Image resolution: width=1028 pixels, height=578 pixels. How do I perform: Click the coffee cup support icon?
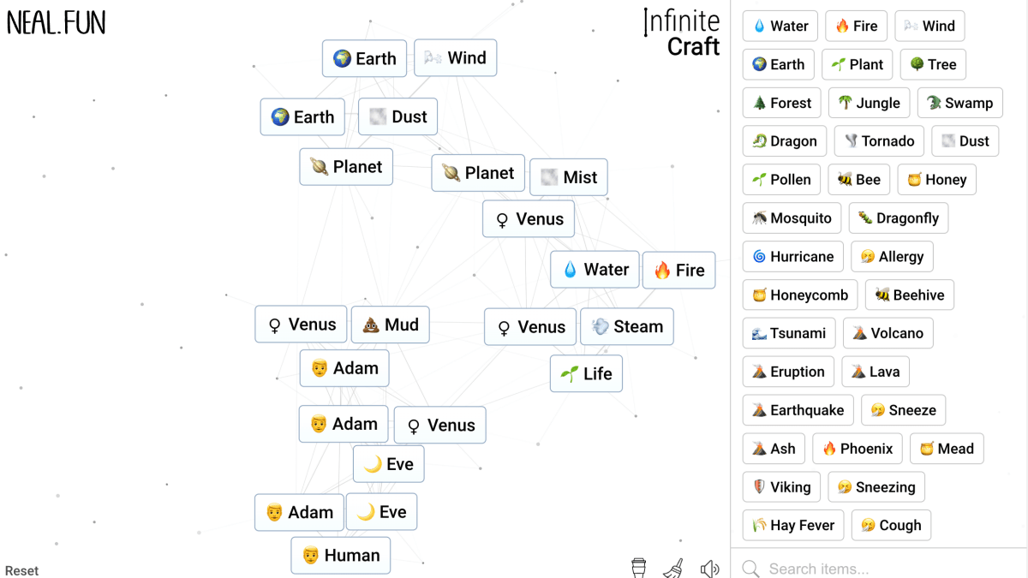pyautogui.click(x=637, y=567)
